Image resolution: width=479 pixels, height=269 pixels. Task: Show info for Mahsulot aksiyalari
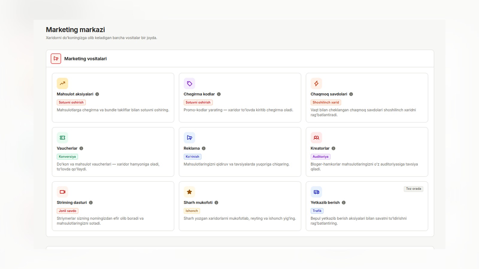pos(97,94)
